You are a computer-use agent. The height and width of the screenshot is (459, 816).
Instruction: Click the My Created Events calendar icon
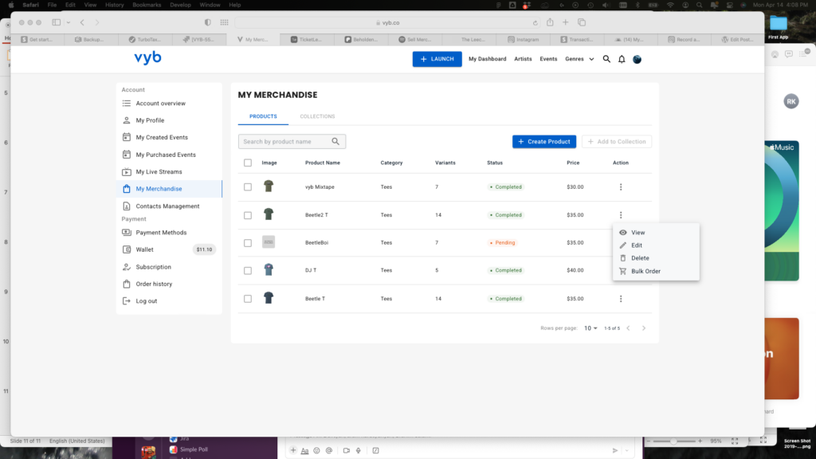[x=127, y=137]
